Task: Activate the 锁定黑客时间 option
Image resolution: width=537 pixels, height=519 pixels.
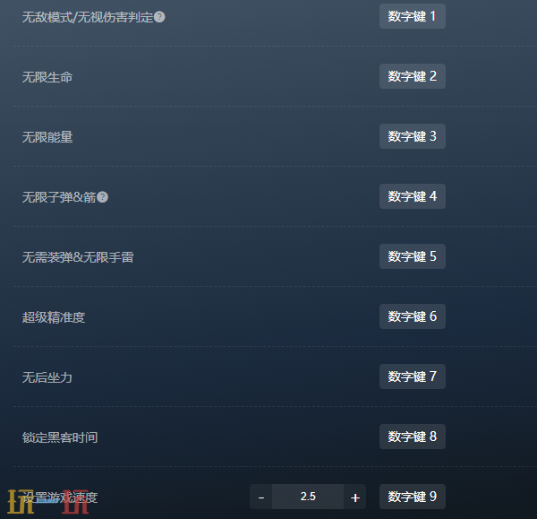Action: [x=60, y=437]
